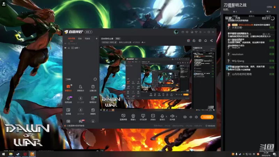
Task: Select the first orange scene tab
Action: pos(71,38)
